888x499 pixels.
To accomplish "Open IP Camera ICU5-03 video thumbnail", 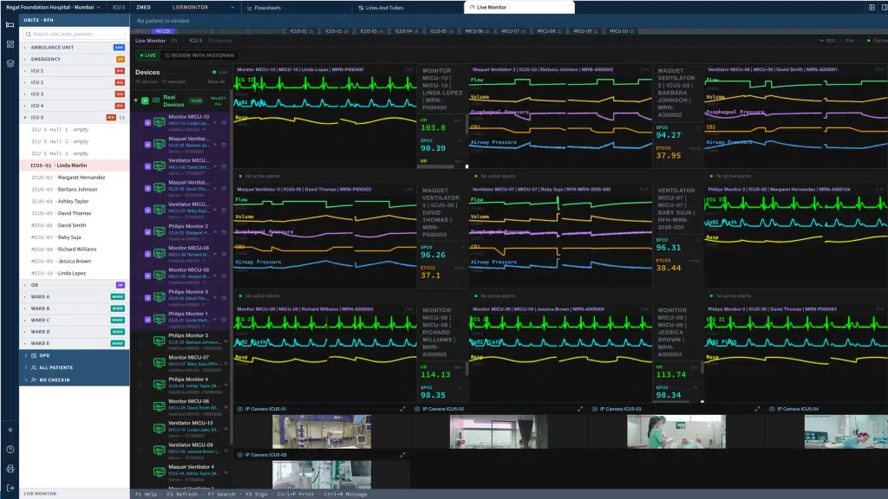I will [676, 431].
